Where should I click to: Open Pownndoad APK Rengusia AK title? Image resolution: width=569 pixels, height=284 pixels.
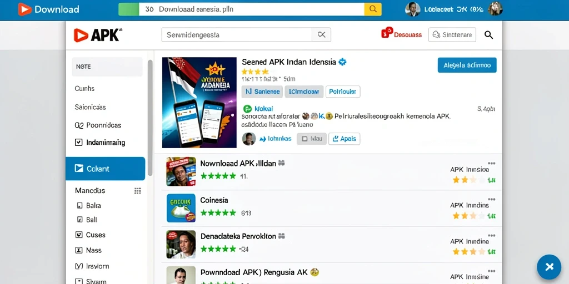click(x=254, y=272)
